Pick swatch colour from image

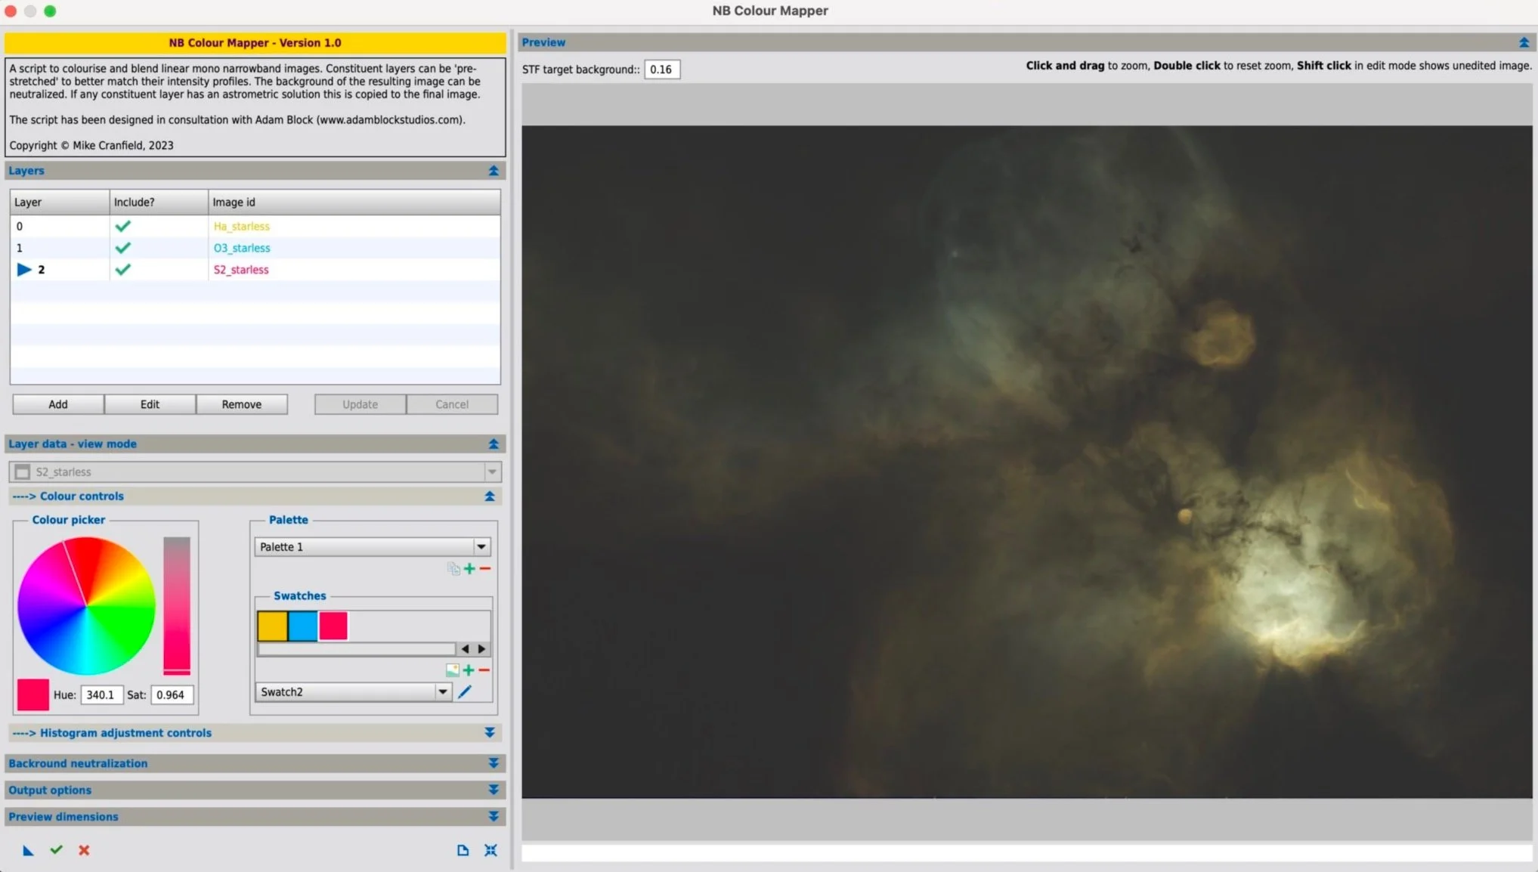click(452, 670)
